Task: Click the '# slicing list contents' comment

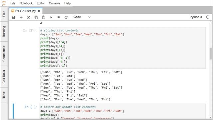Action: (x=60, y=30)
